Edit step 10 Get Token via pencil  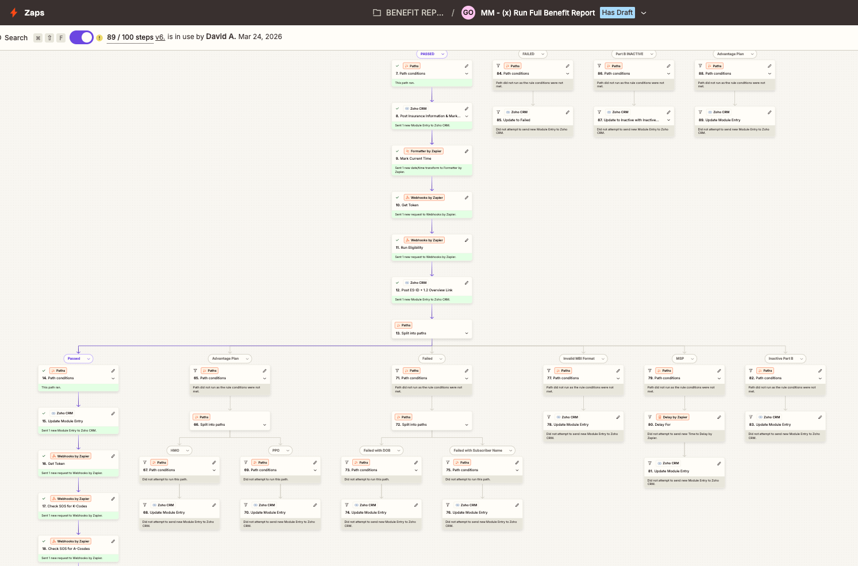[466, 198]
